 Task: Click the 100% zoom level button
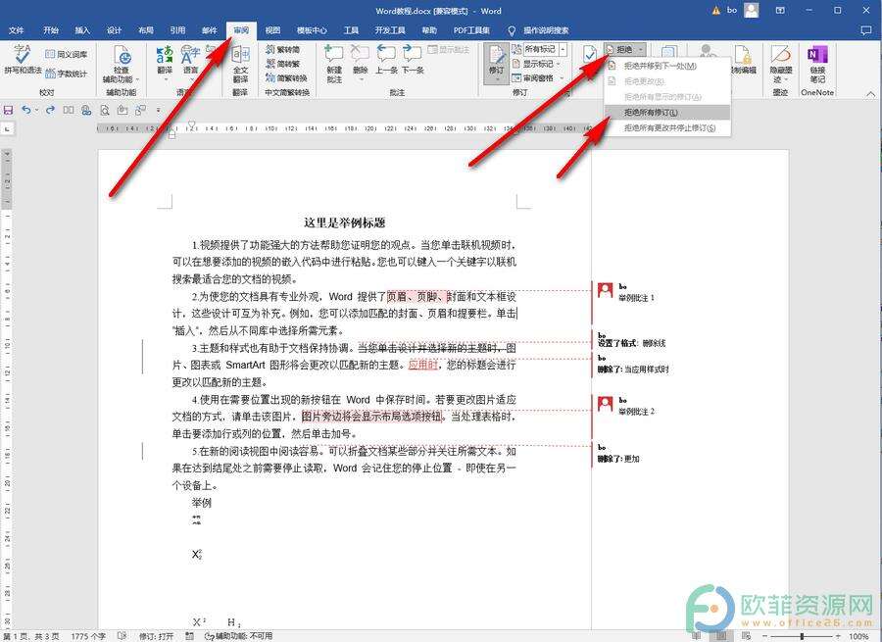coord(858,636)
